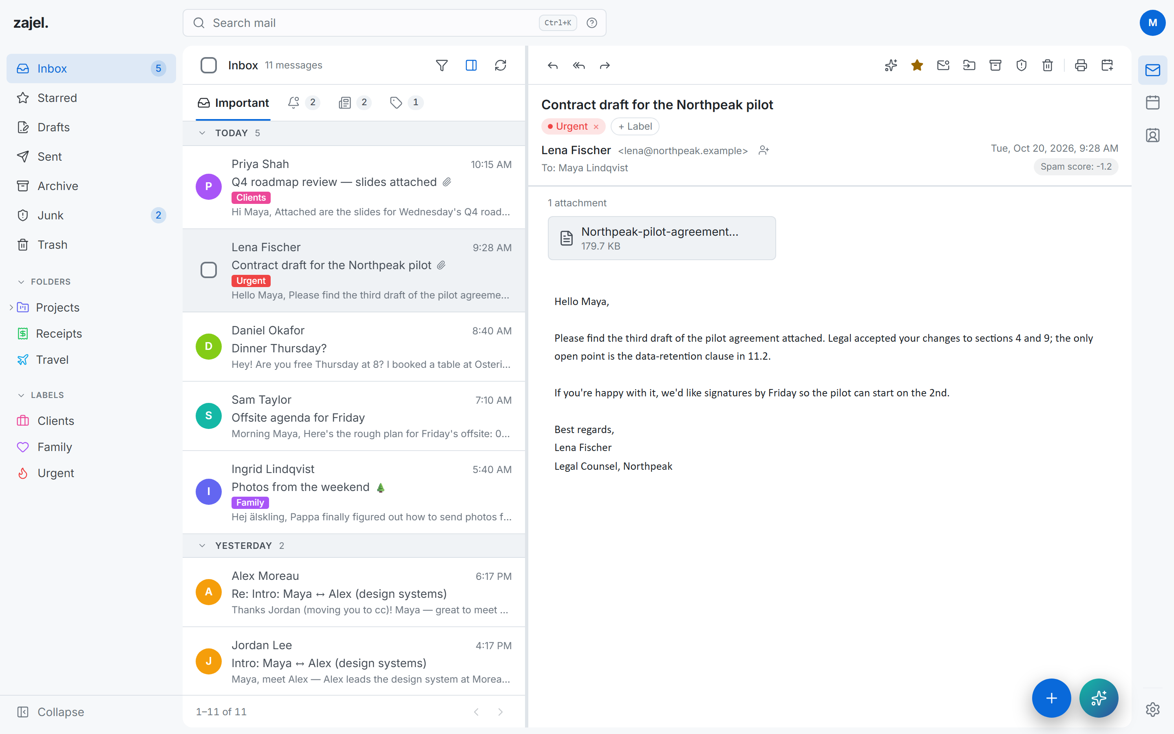Print the open message
This screenshot has width=1174, height=734.
pos(1081,65)
